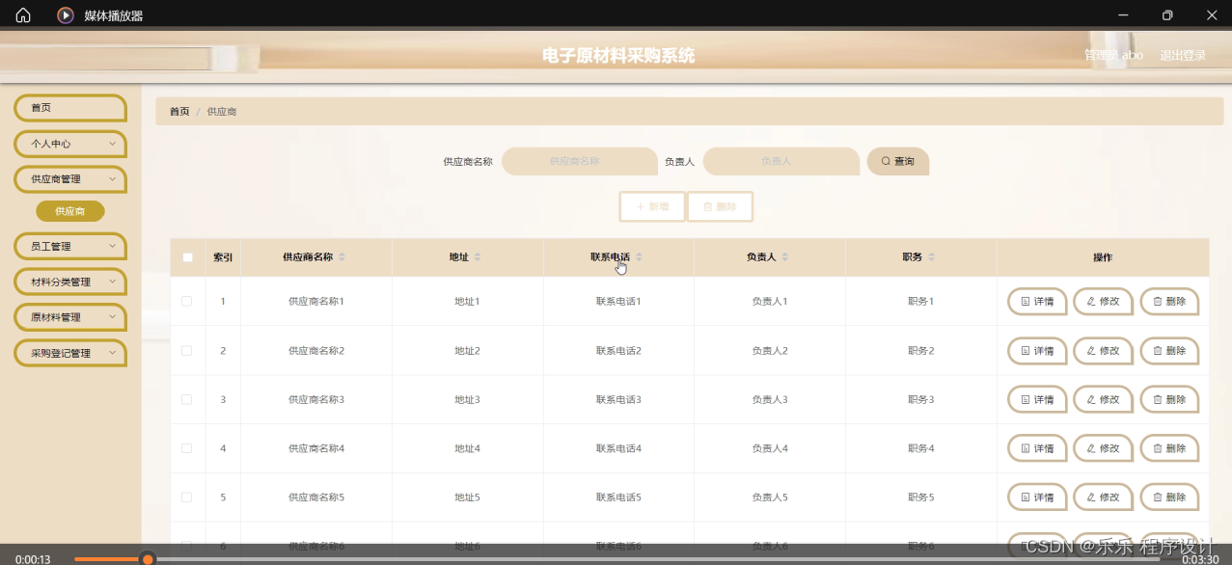Expand the 员工管理 sidebar section

(69, 246)
